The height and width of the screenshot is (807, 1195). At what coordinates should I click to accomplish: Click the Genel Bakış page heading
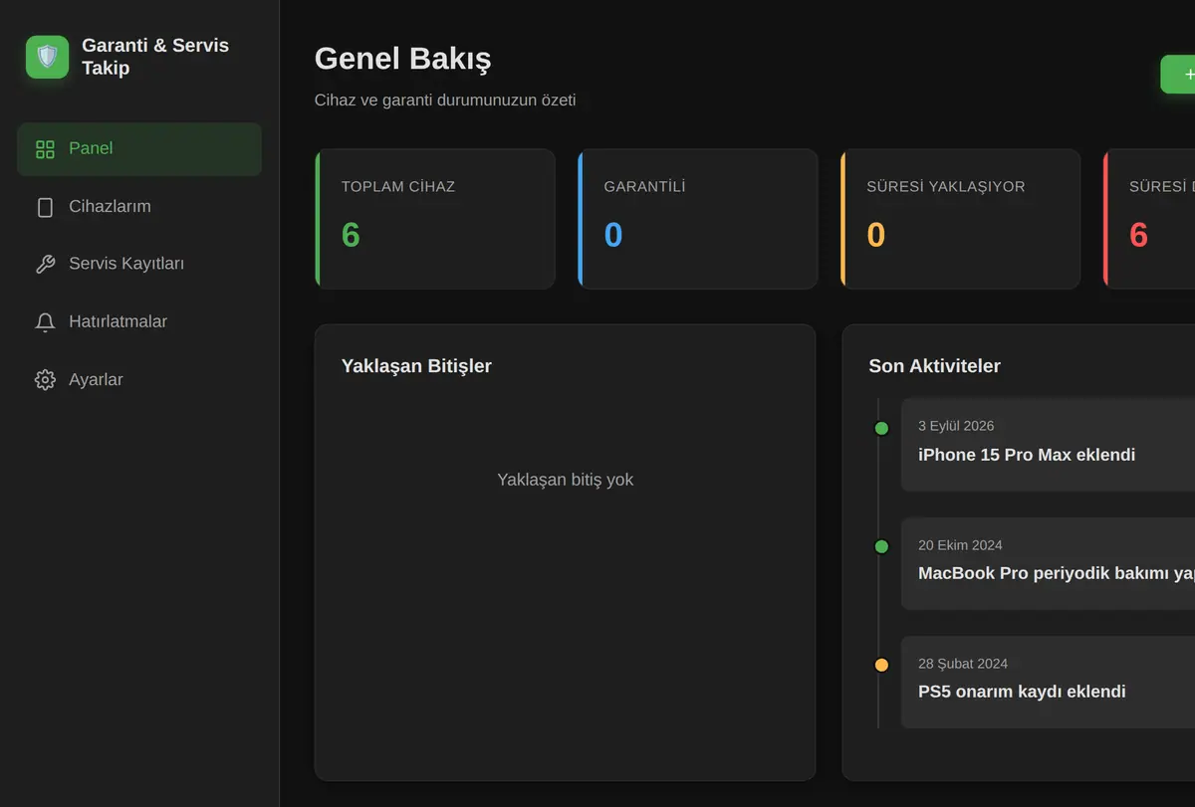(x=402, y=59)
